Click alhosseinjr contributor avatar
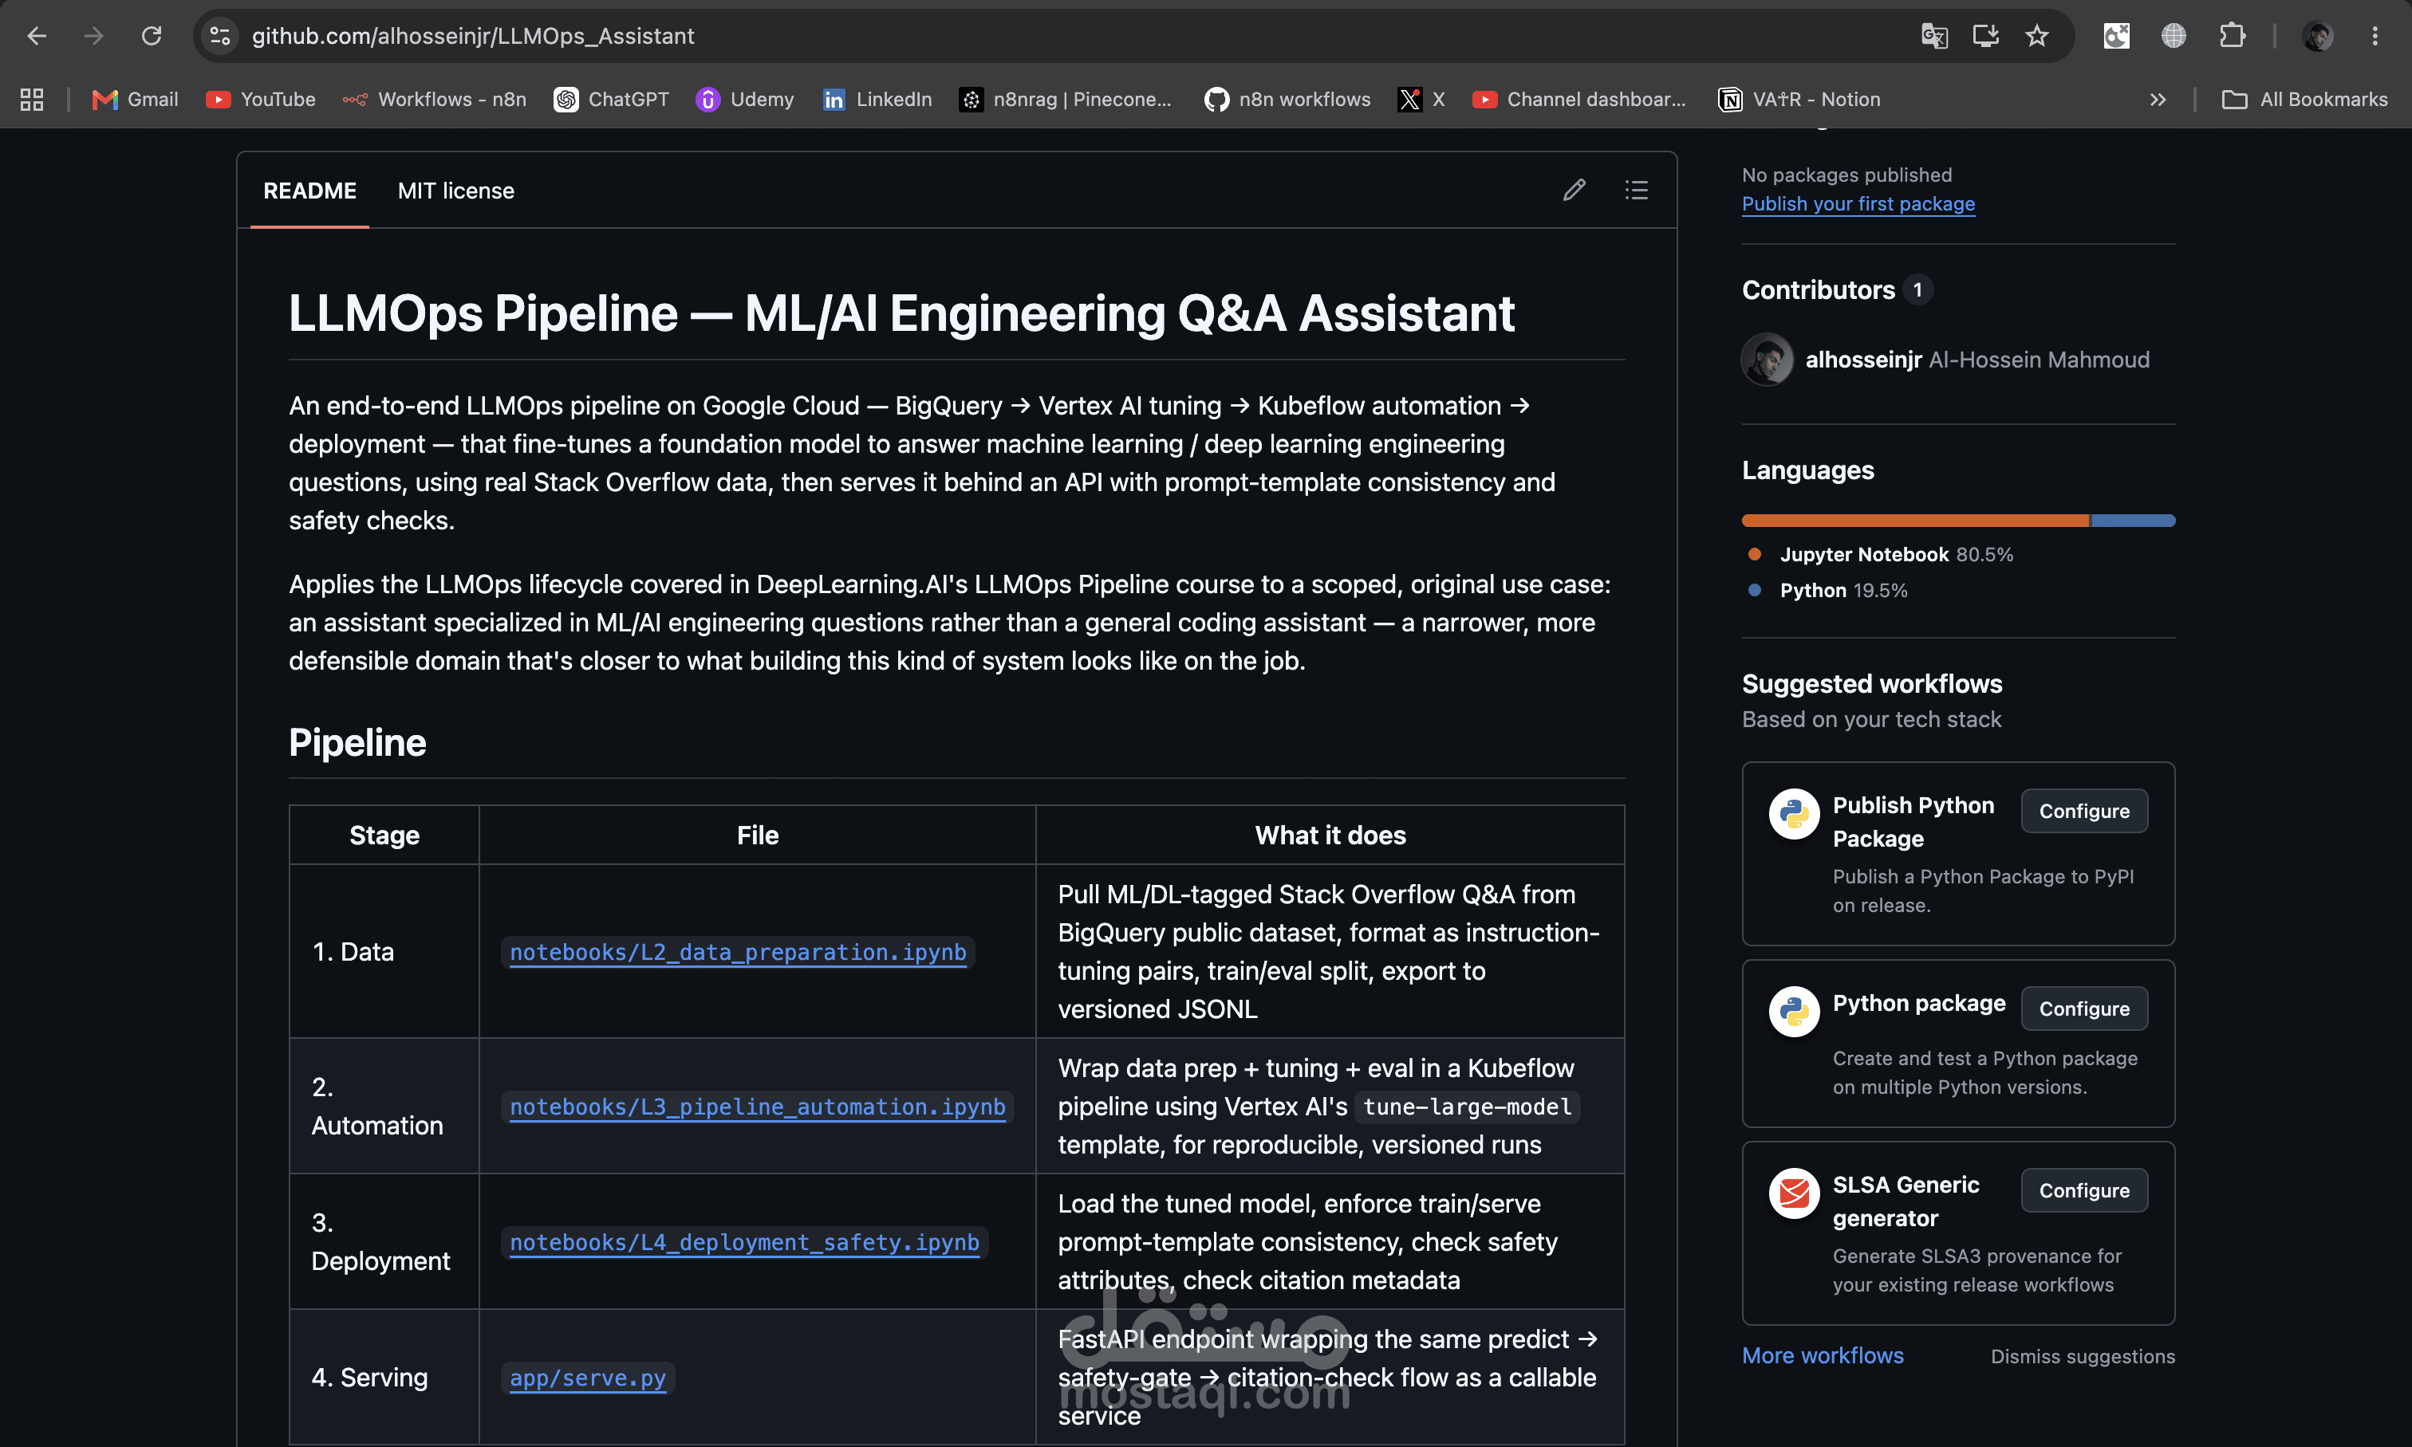 pos(1767,360)
